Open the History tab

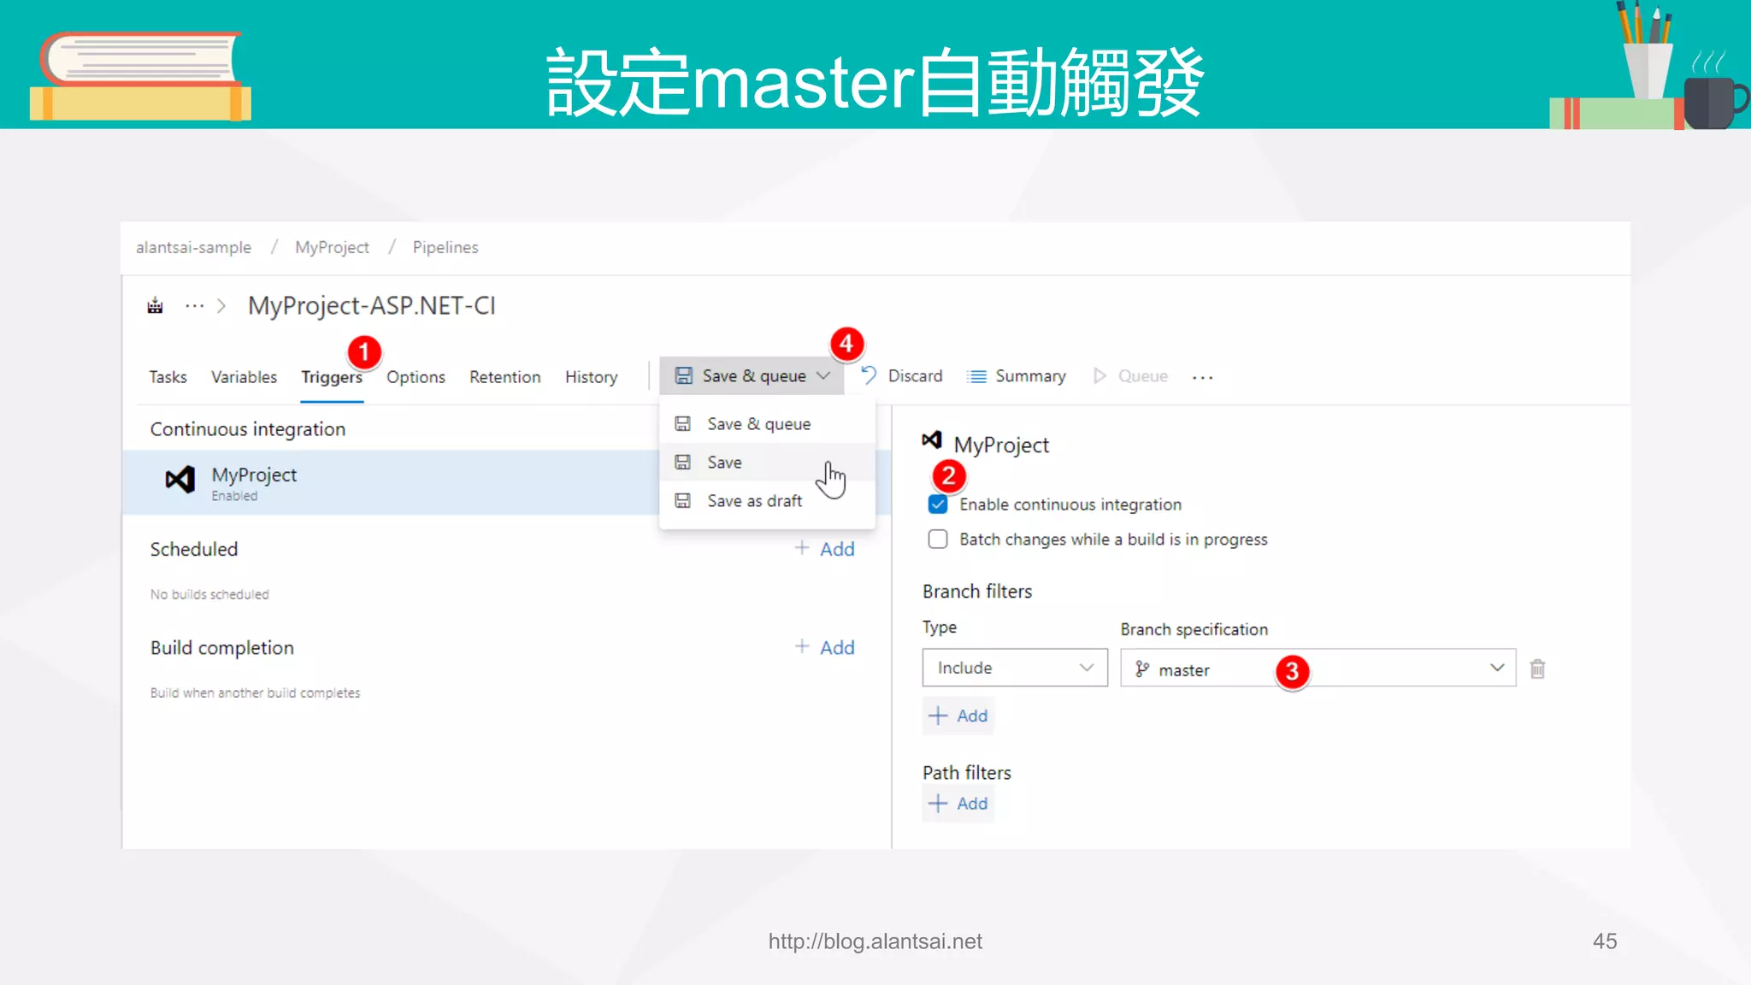(591, 377)
